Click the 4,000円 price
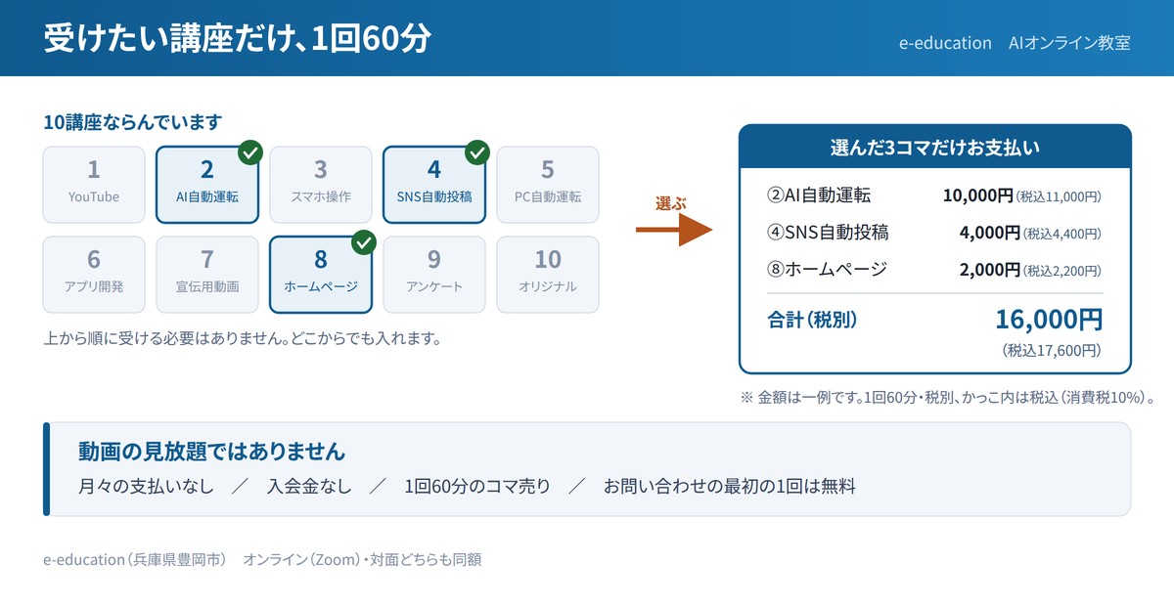Screen dimensions: 1174x606 (990, 233)
